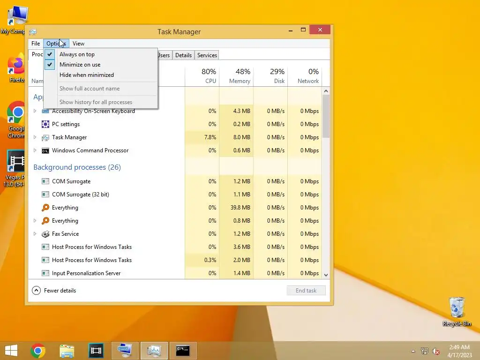Click the COM Surrogate (32 bit) icon

coord(45,195)
